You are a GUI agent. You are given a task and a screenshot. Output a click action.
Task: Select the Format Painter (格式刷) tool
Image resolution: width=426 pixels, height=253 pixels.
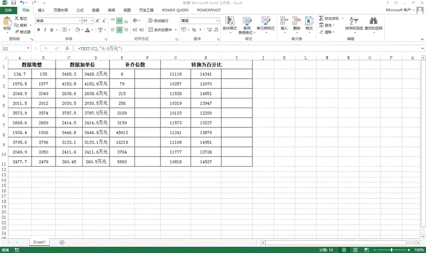tap(22, 31)
